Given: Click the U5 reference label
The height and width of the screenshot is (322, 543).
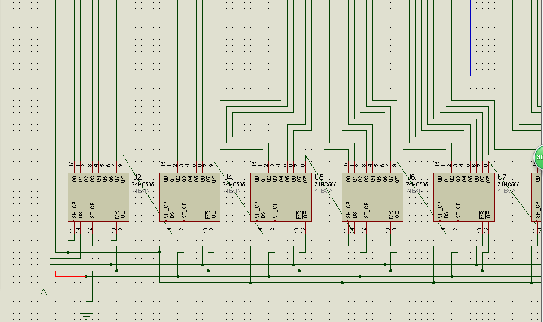Looking at the screenshot, I should (319, 177).
